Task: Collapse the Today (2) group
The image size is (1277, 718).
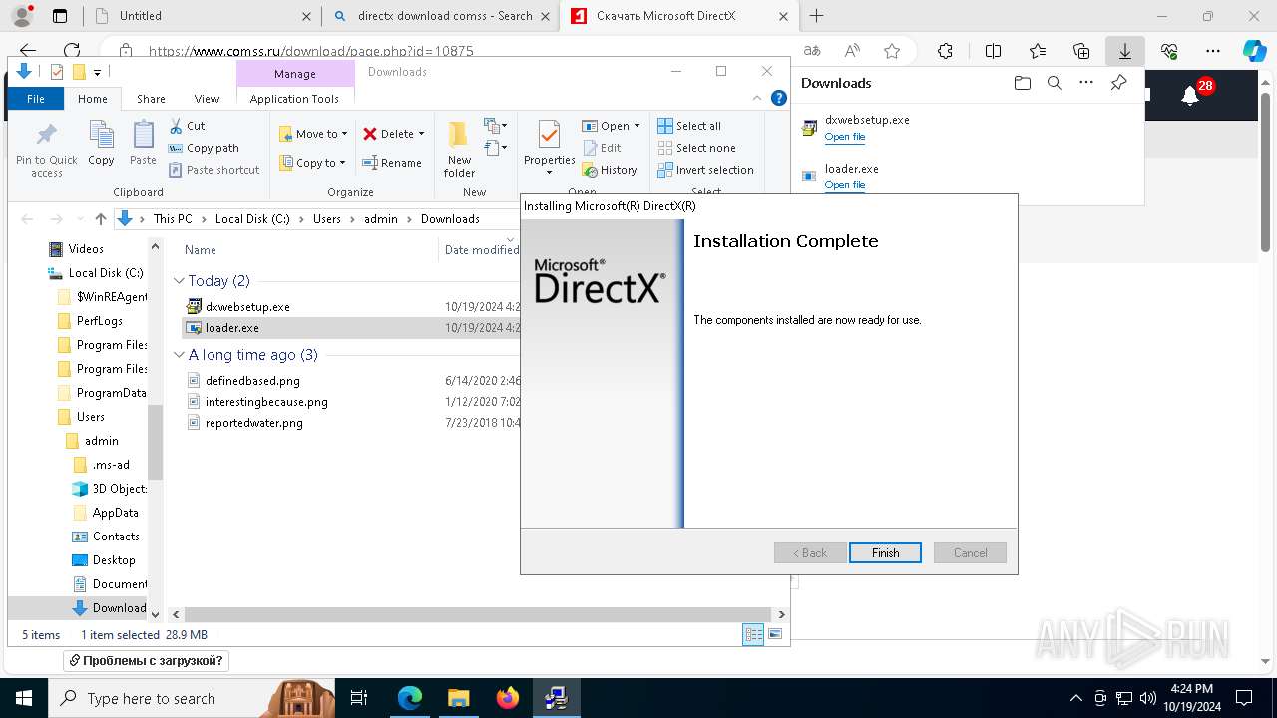Action: pyautogui.click(x=179, y=281)
